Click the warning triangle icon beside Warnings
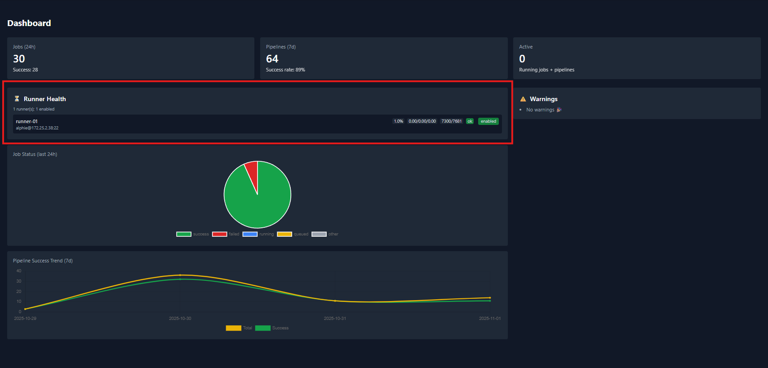 (523, 99)
